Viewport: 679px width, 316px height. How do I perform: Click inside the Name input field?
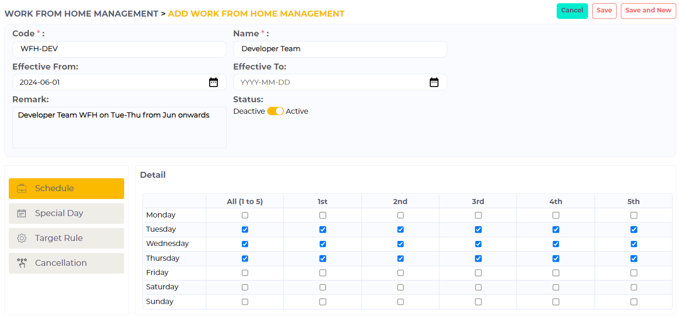[x=340, y=49]
